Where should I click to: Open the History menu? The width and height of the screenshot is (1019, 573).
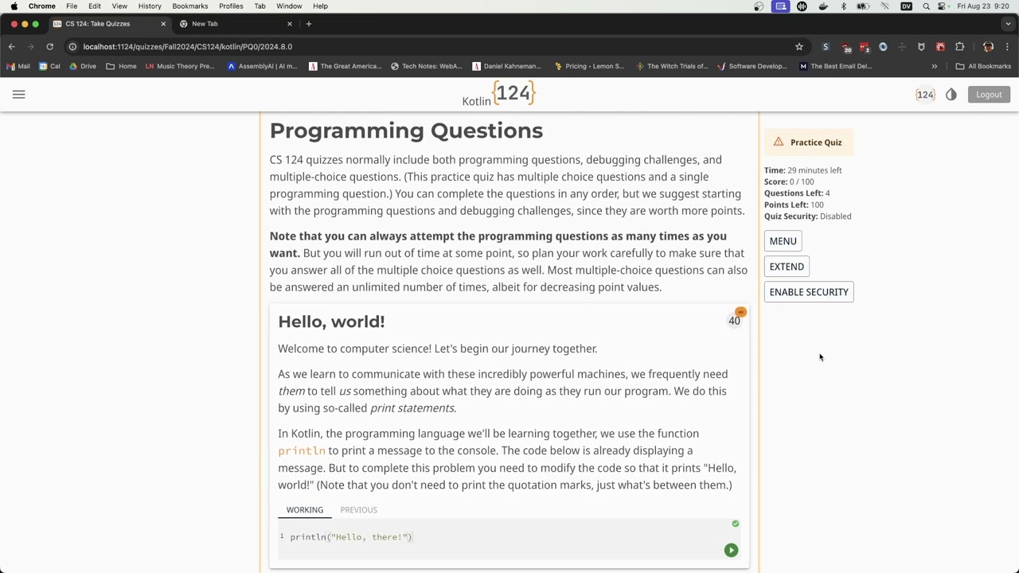point(150,6)
